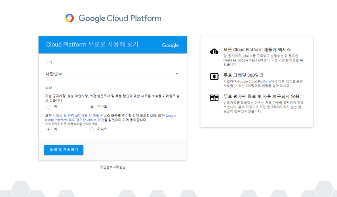Open the 국가 country dropdown arrow
The image size is (337, 197).
click(x=177, y=74)
